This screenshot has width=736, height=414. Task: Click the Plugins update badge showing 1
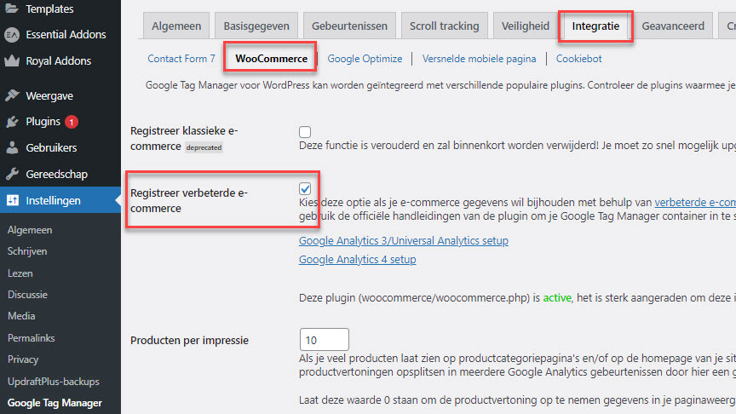(72, 122)
